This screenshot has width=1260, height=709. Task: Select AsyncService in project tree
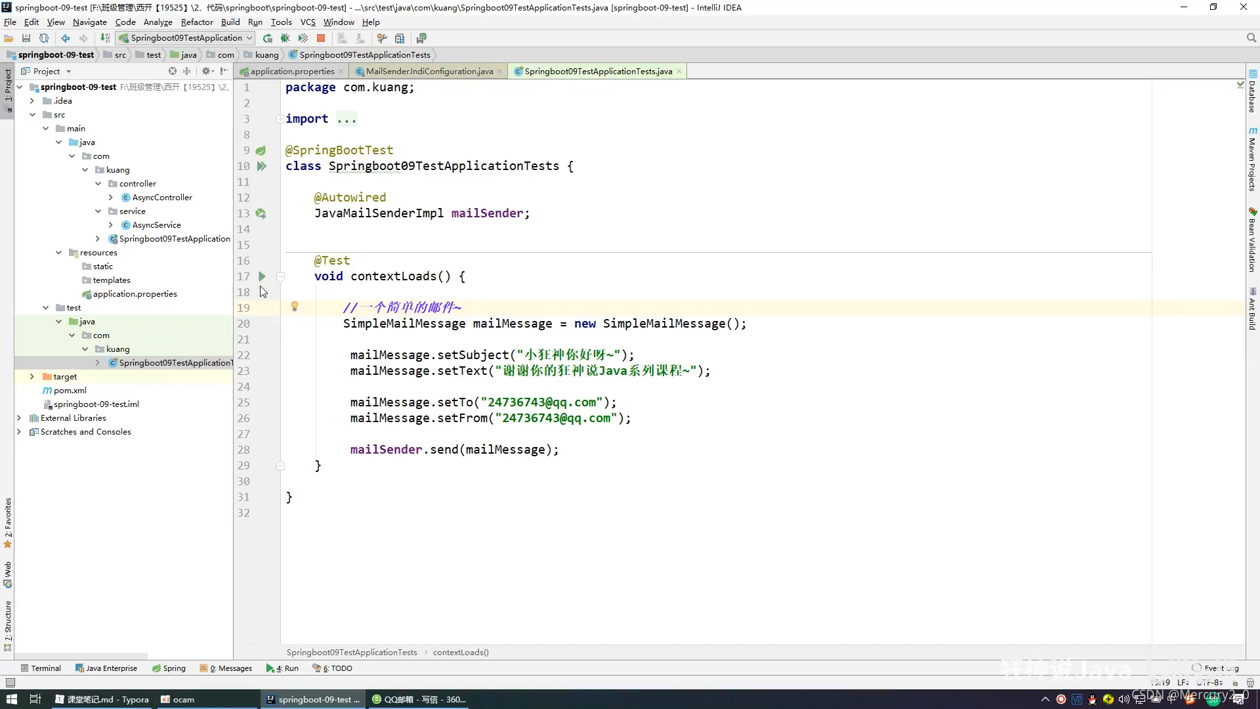click(156, 225)
